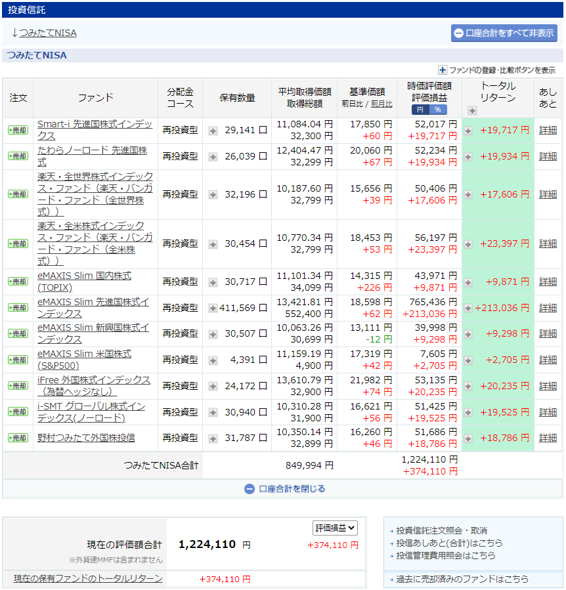Open たわらノーロード 先進国株式 fund page
Viewport: 566px width, 590px height.
click(93, 156)
